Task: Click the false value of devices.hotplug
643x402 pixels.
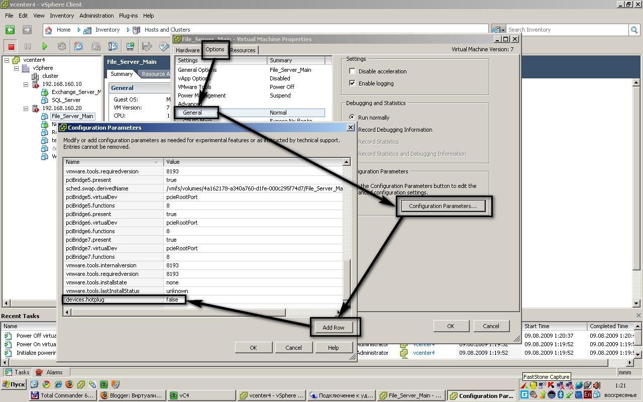Action: coord(172,299)
